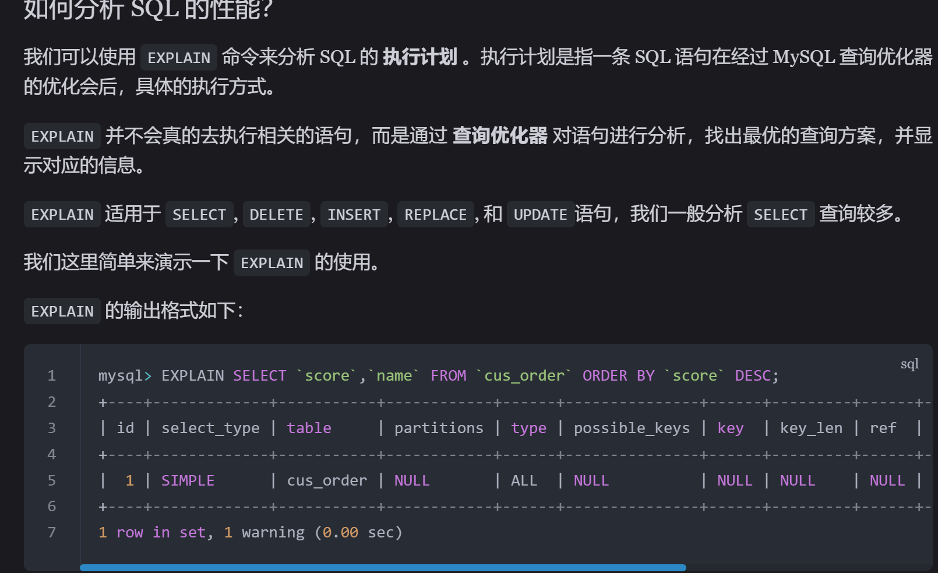Click line number 1 in the code block
Viewport: 938px width, 573px height.
(51, 376)
